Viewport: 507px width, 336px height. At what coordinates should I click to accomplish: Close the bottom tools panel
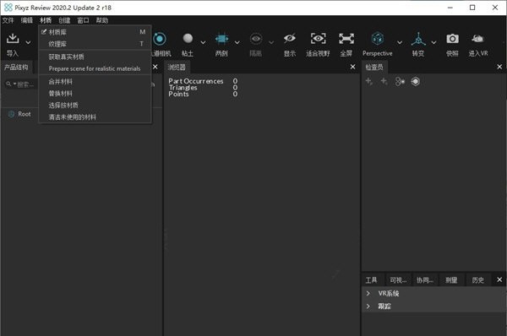pyautogui.click(x=499, y=279)
